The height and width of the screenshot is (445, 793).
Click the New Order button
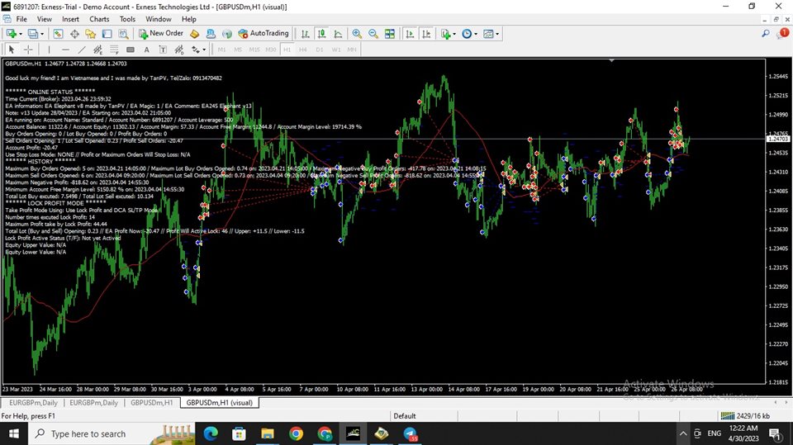click(x=161, y=33)
